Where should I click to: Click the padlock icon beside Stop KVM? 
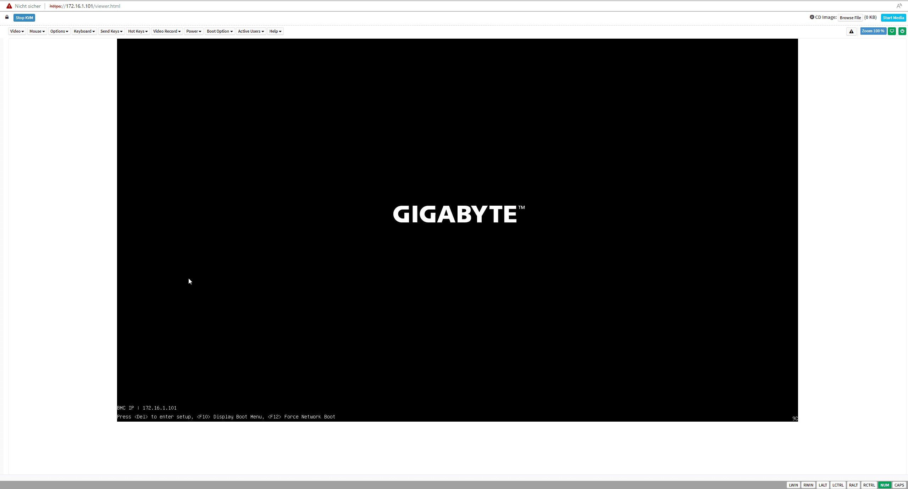pyautogui.click(x=7, y=17)
